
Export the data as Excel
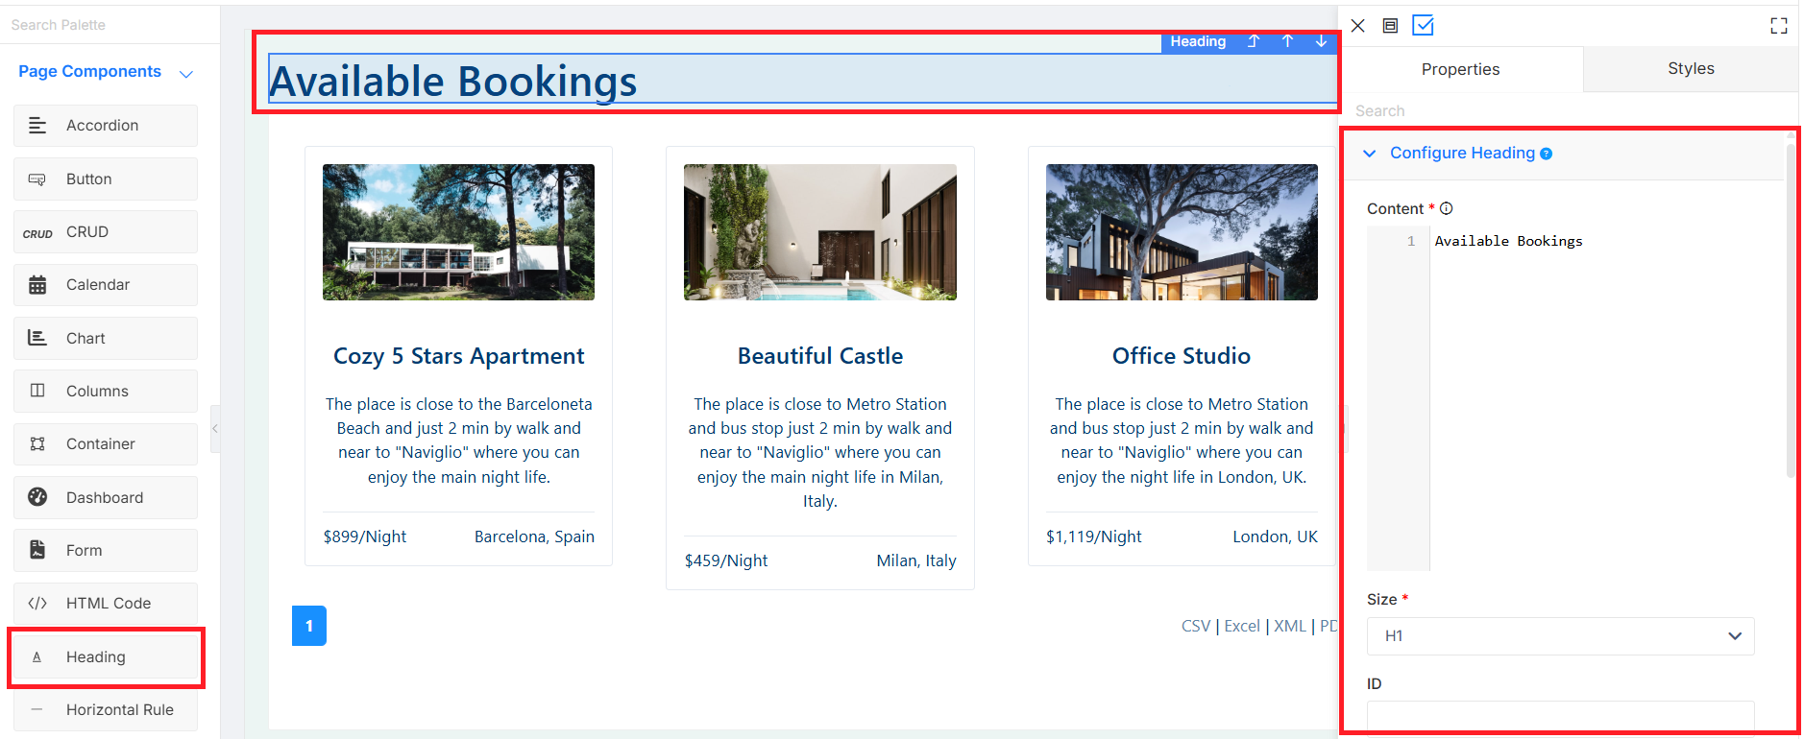click(1242, 626)
